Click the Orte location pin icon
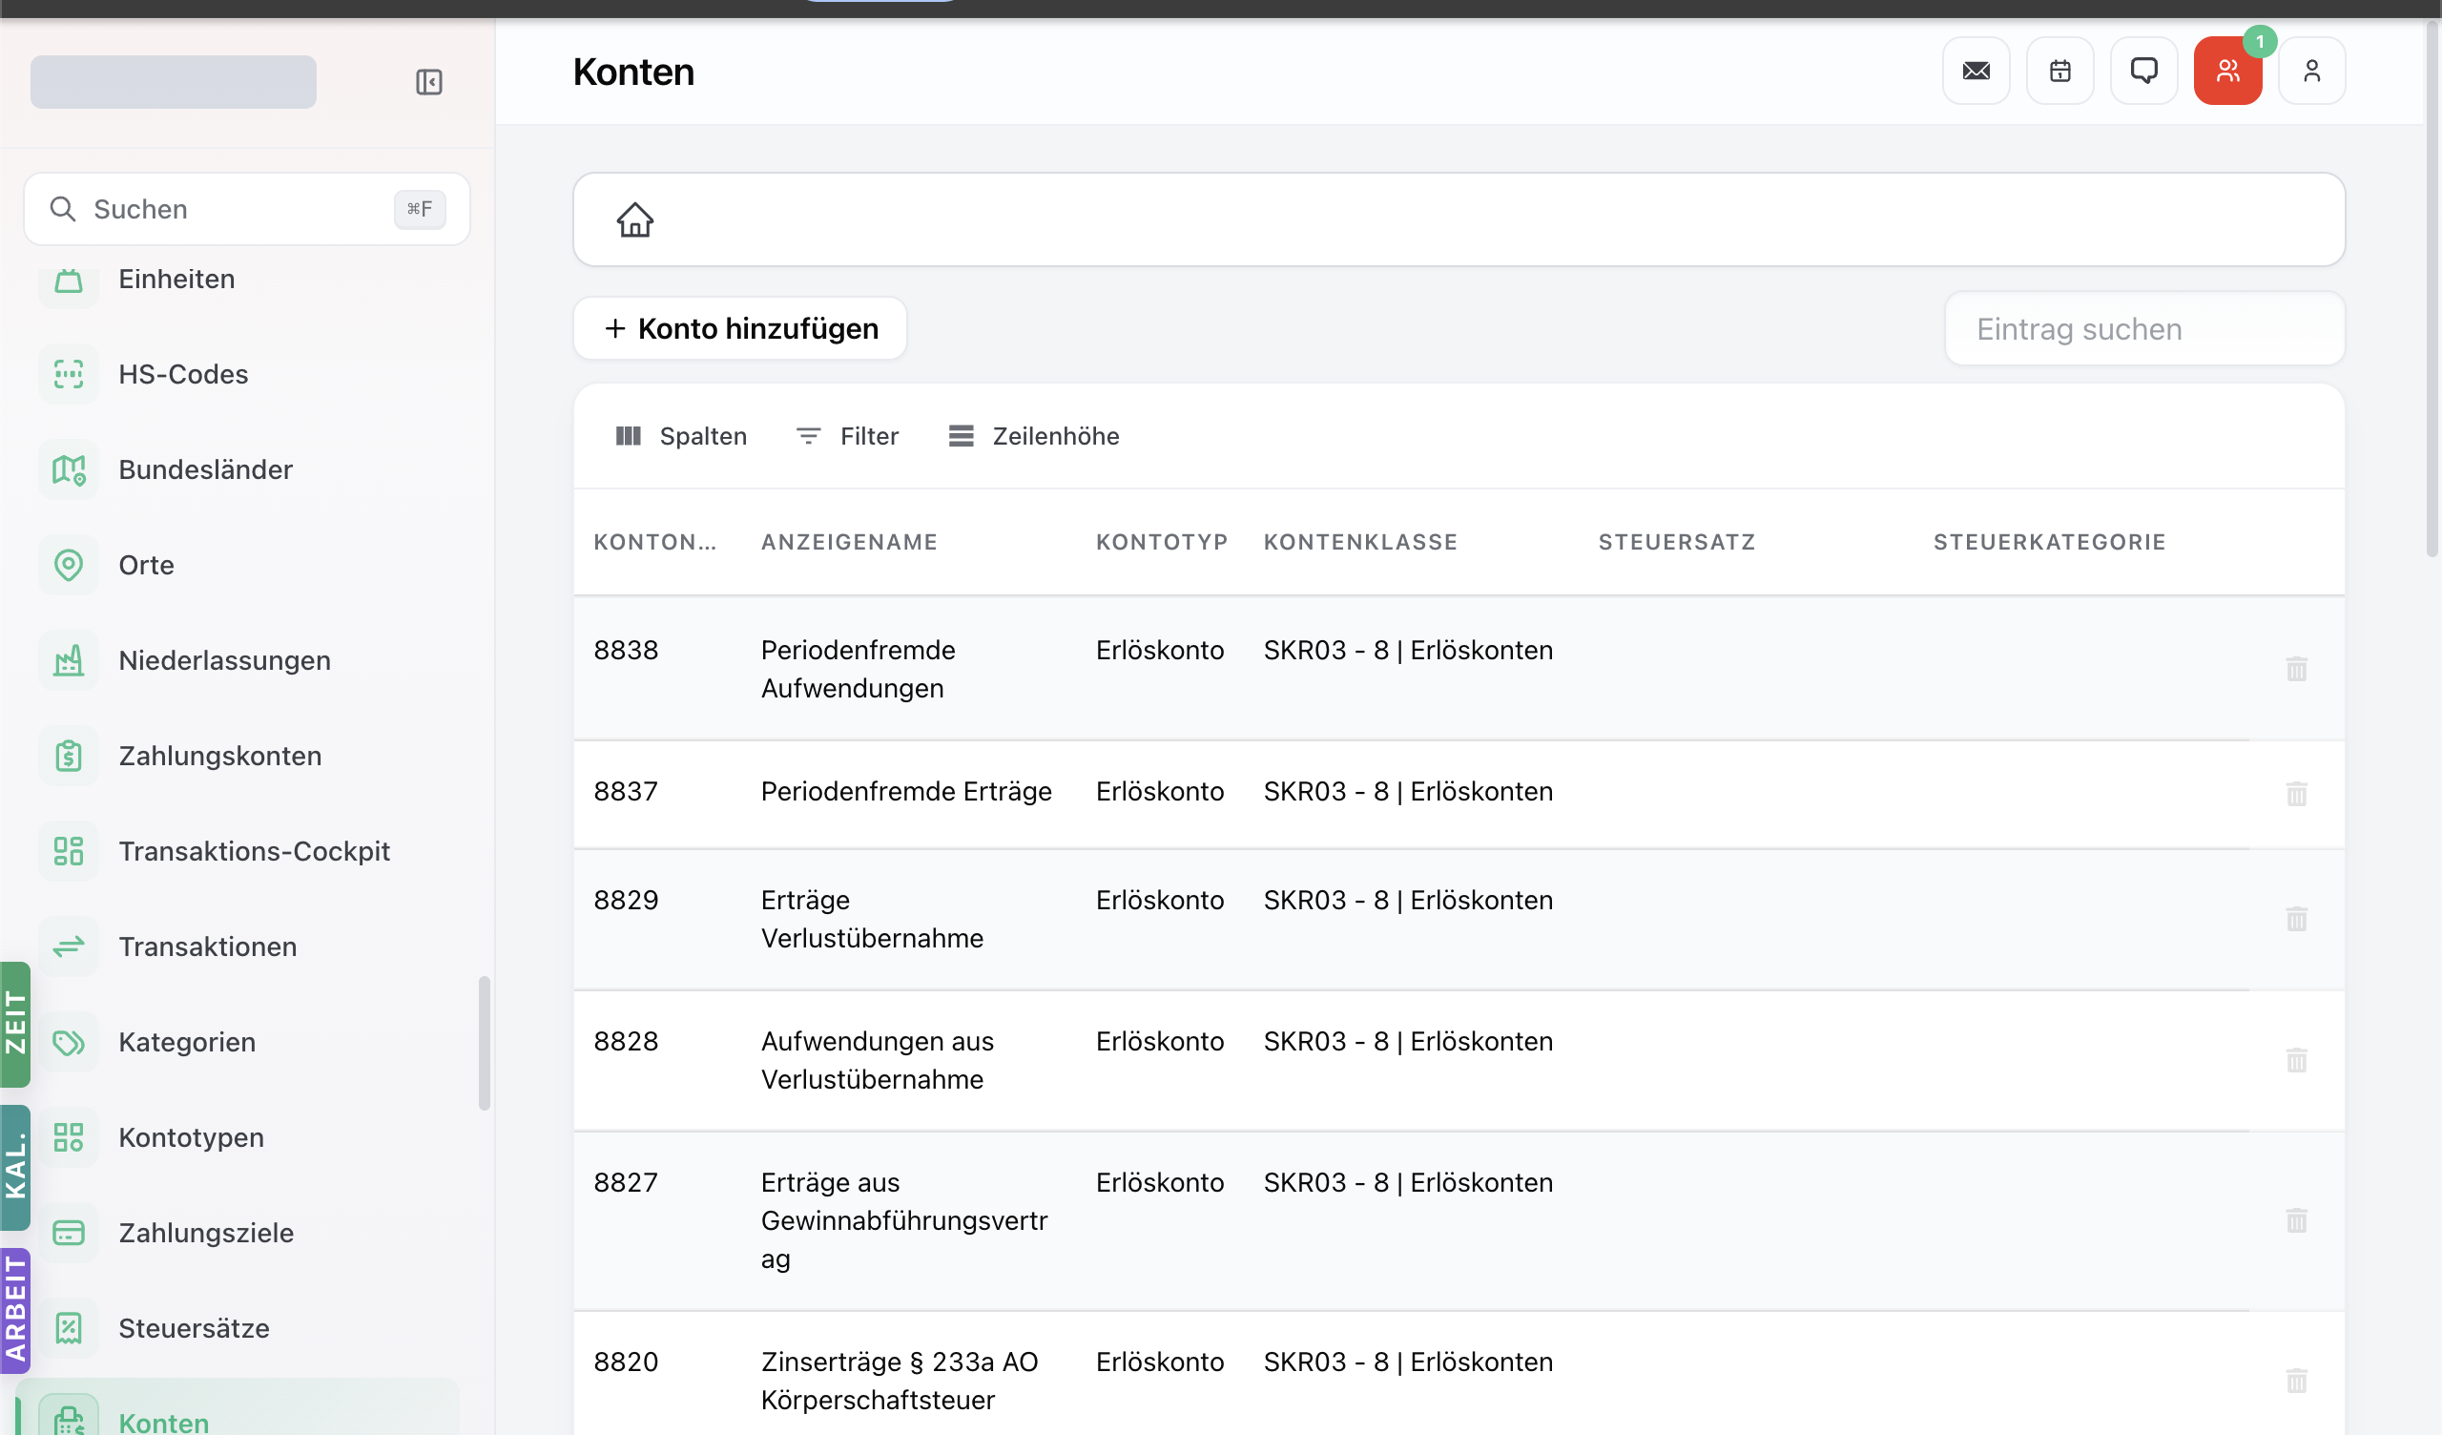This screenshot has width=2442, height=1435. click(x=69, y=565)
